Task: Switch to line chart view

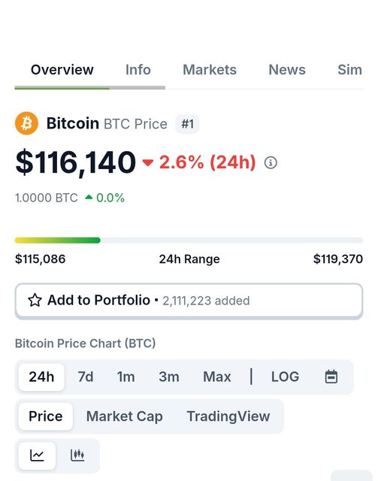Action: 37,455
